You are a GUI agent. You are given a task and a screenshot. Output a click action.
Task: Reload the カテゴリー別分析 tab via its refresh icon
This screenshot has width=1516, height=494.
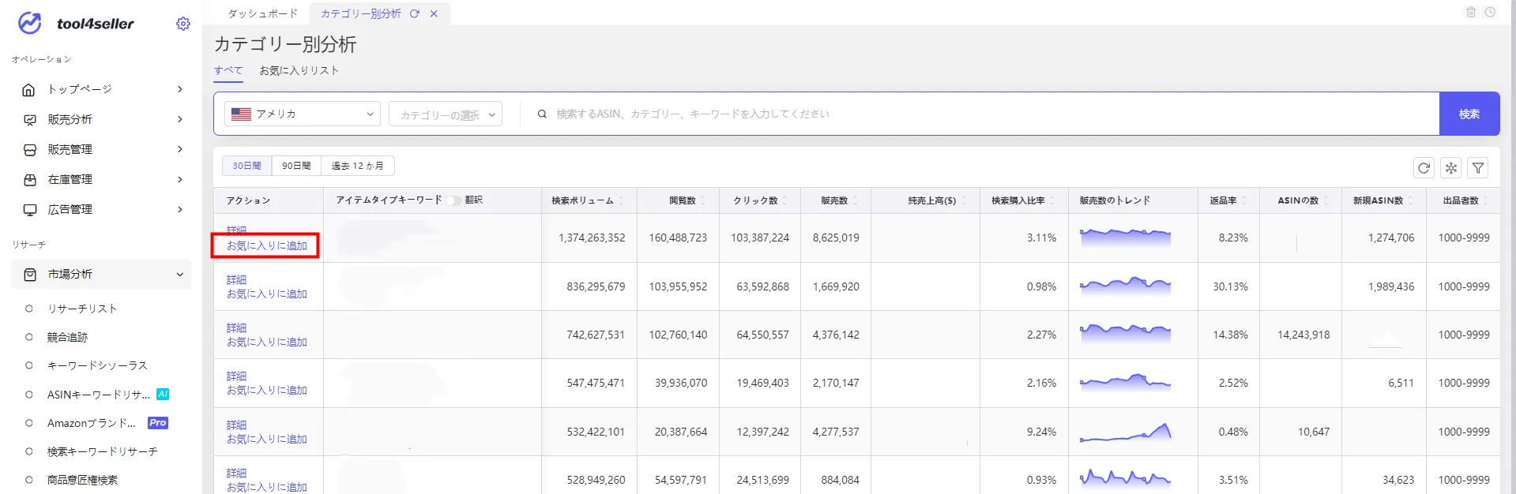pos(415,13)
